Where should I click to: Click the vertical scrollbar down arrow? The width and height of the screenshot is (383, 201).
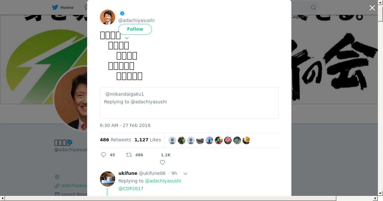380,193
